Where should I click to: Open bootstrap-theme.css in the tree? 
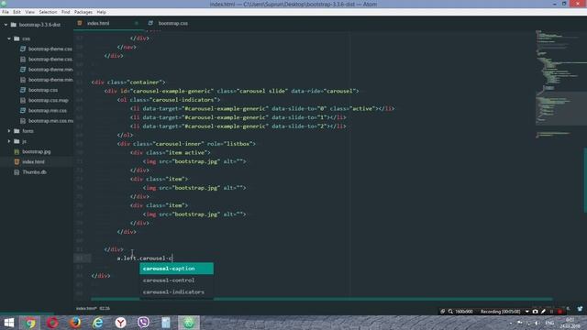tap(50, 49)
